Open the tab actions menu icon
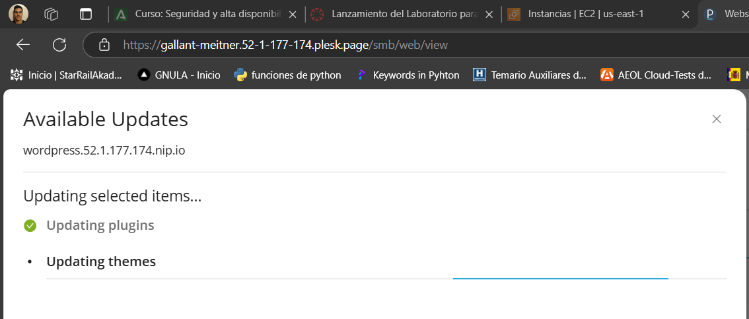 [x=86, y=14]
